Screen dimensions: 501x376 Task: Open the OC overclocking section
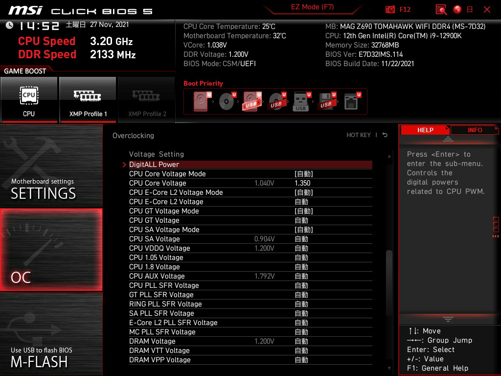coord(51,250)
